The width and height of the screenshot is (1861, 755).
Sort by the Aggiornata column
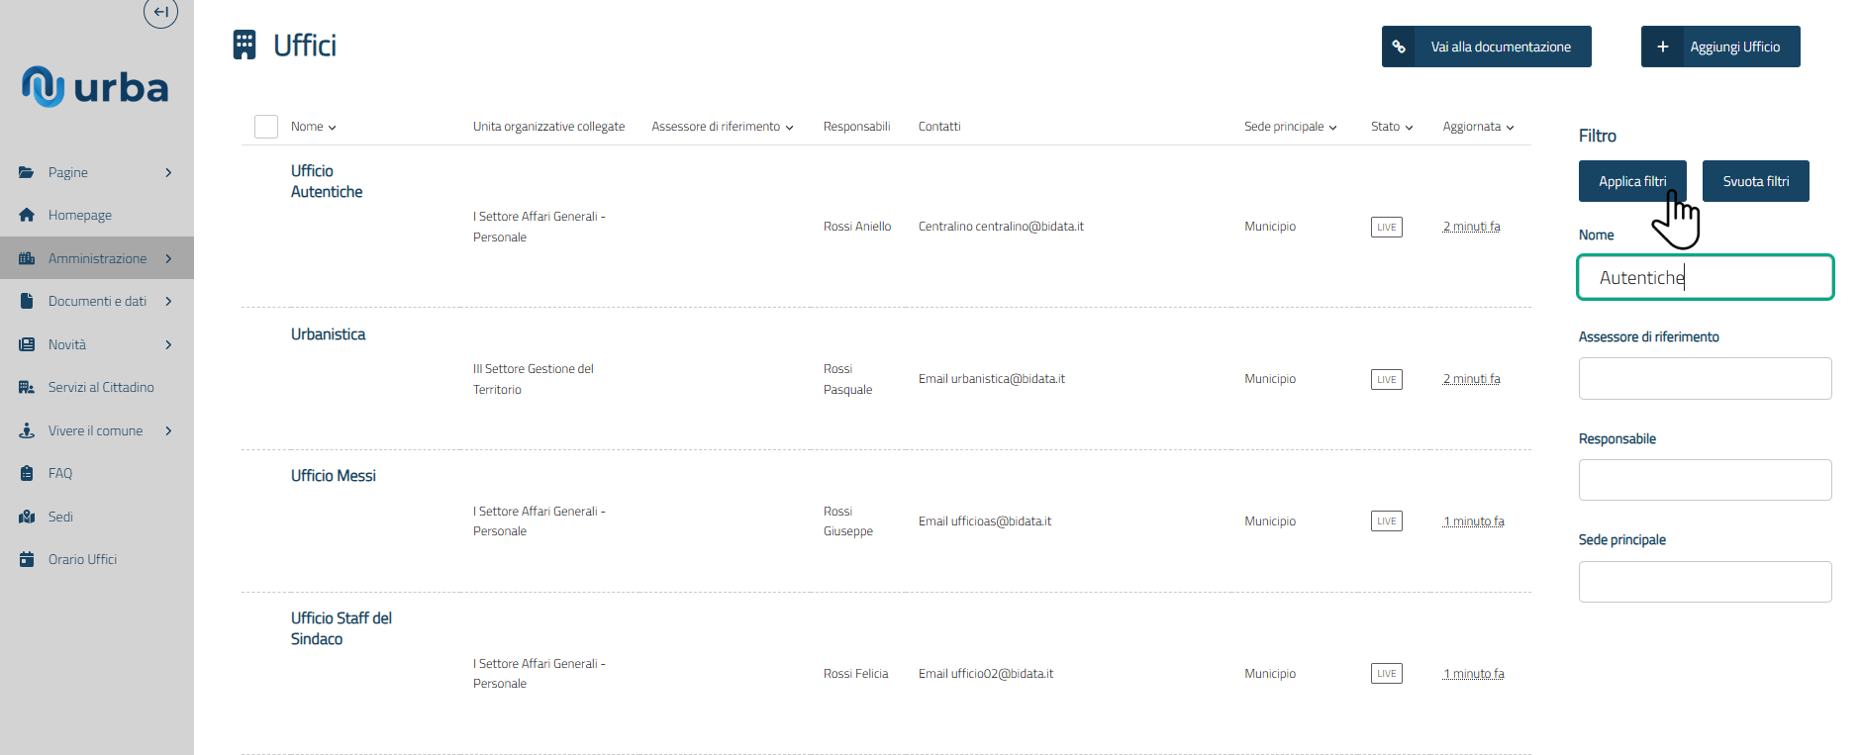tap(1477, 127)
